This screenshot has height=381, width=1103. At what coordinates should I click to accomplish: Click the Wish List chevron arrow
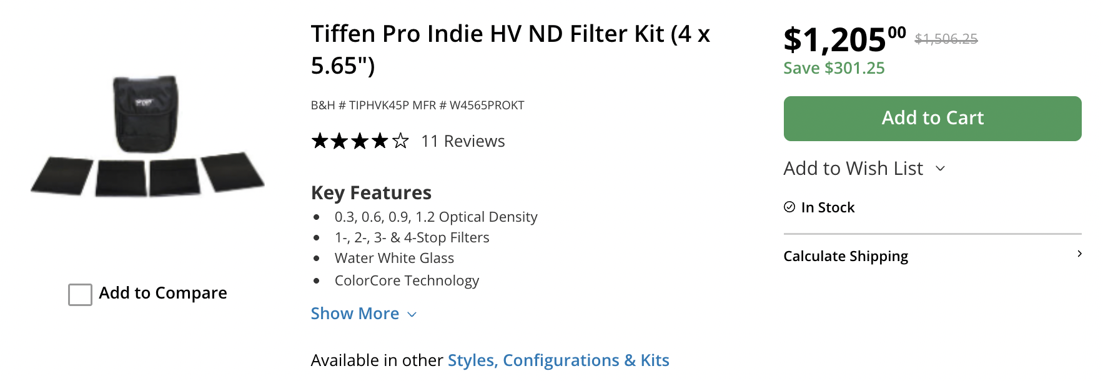(x=940, y=169)
